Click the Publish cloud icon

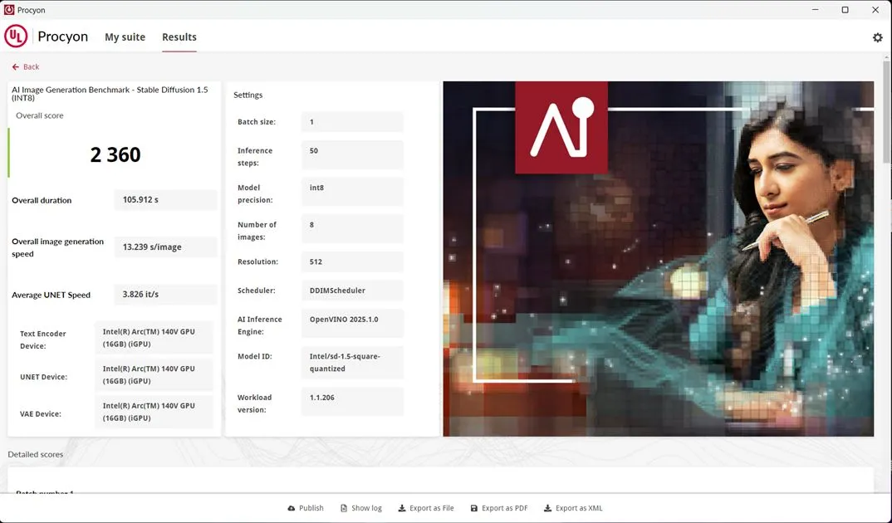[292, 508]
